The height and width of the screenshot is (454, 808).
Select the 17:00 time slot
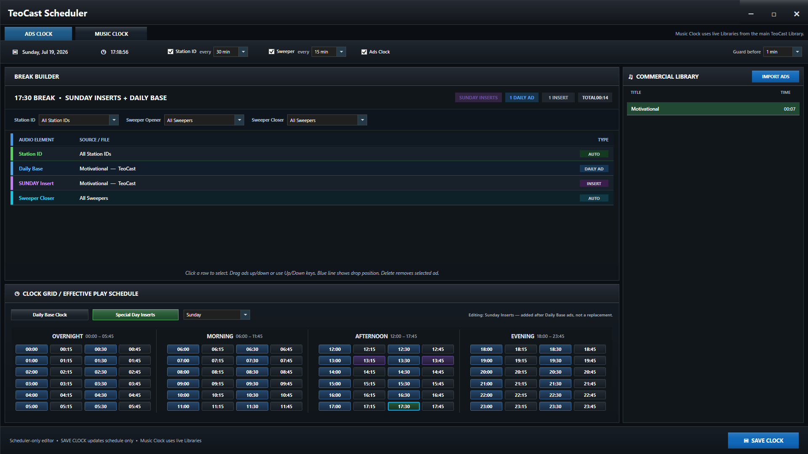[335, 406]
